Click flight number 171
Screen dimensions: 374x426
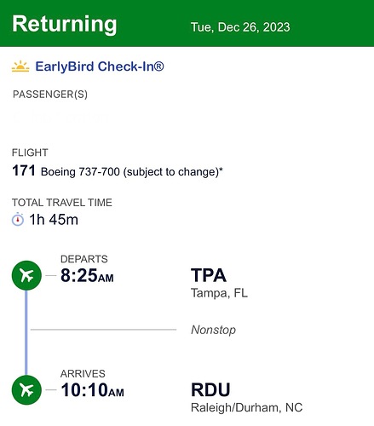pos(24,170)
